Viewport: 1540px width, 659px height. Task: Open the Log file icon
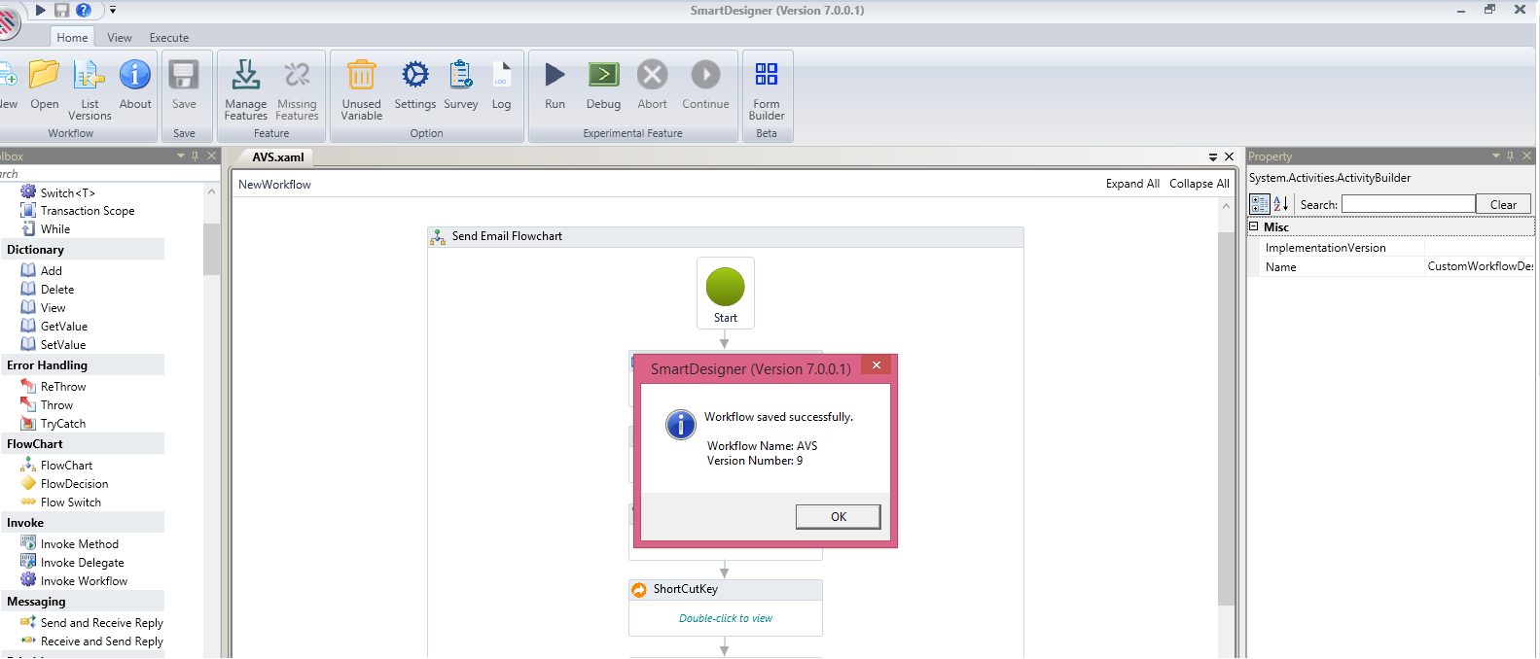click(x=501, y=76)
